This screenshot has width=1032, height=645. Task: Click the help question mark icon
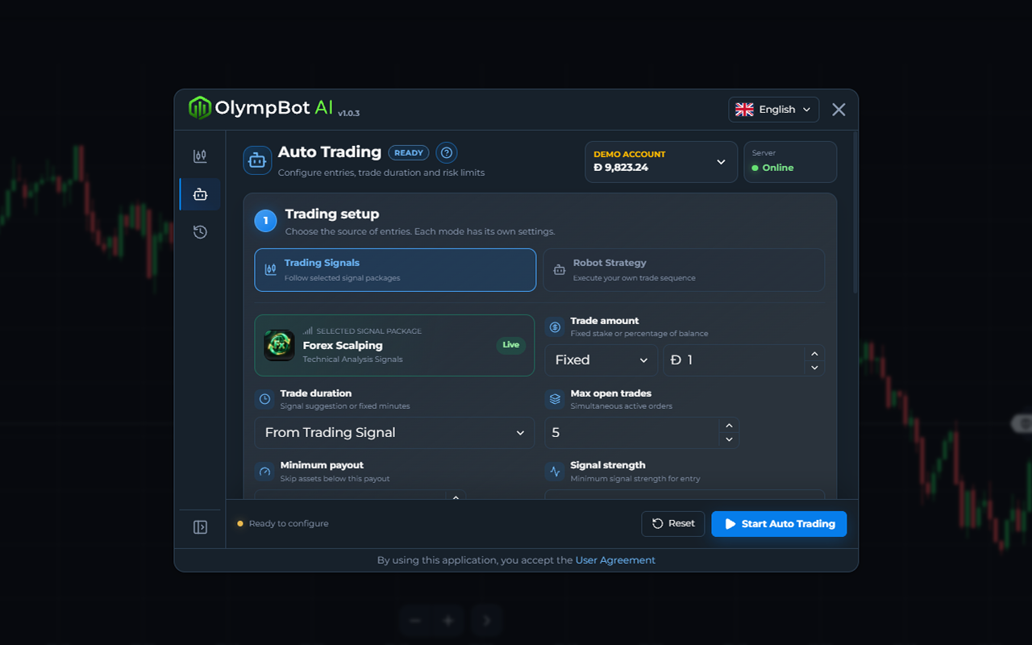(447, 153)
